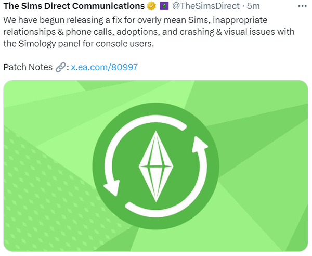
Task: Click the purple affiliate badge icon
Action: (163, 6)
